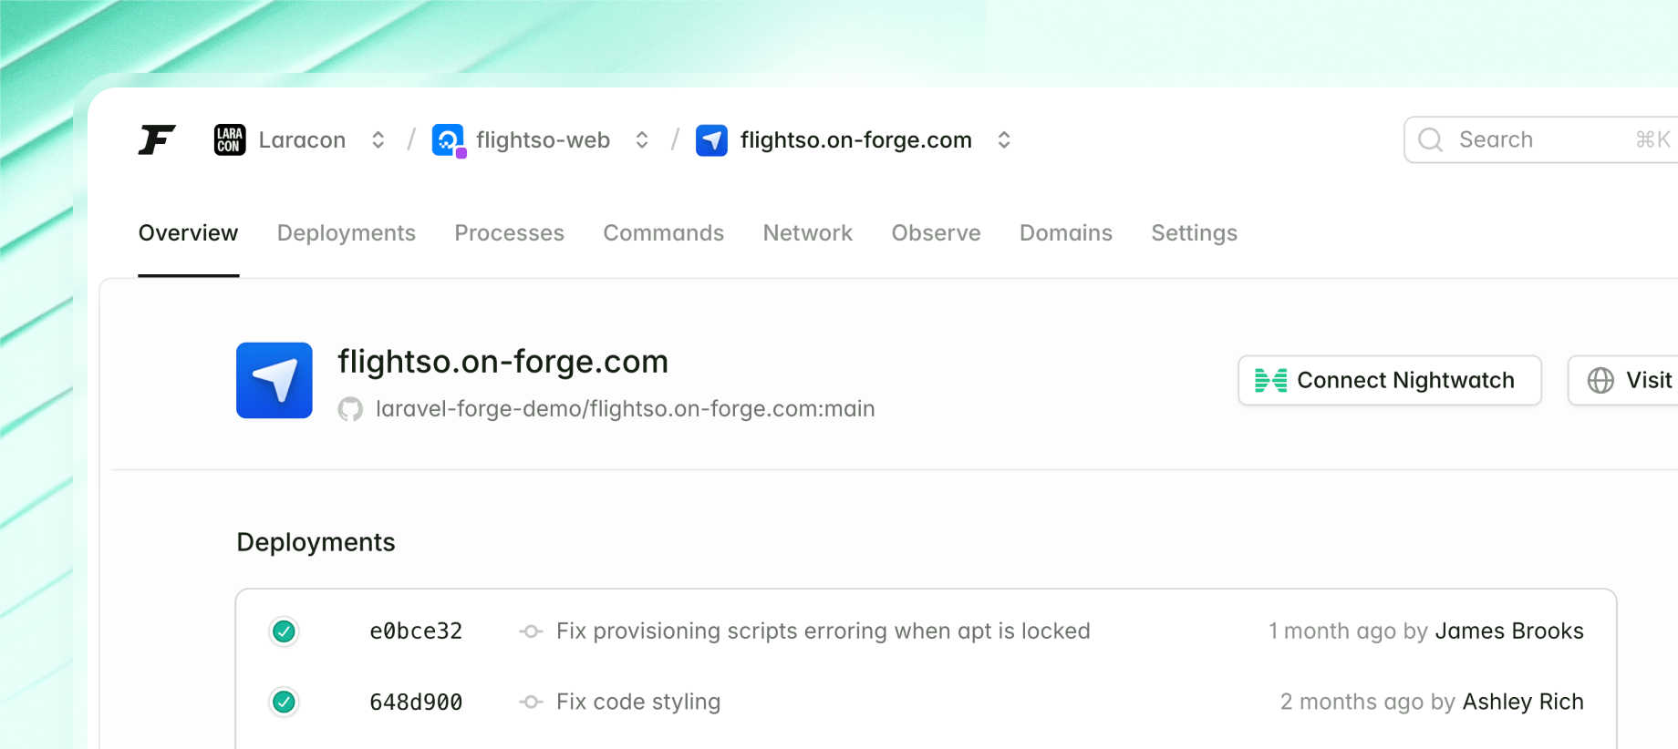The width and height of the screenshot is (1678, 749).
Task: Go to the Settings tab
Action: tap(1194, 233)
